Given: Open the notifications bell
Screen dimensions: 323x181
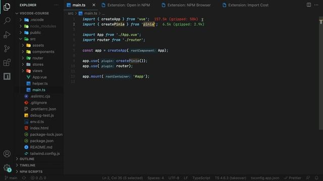Looking at the screenshot, I should [316, 178].
